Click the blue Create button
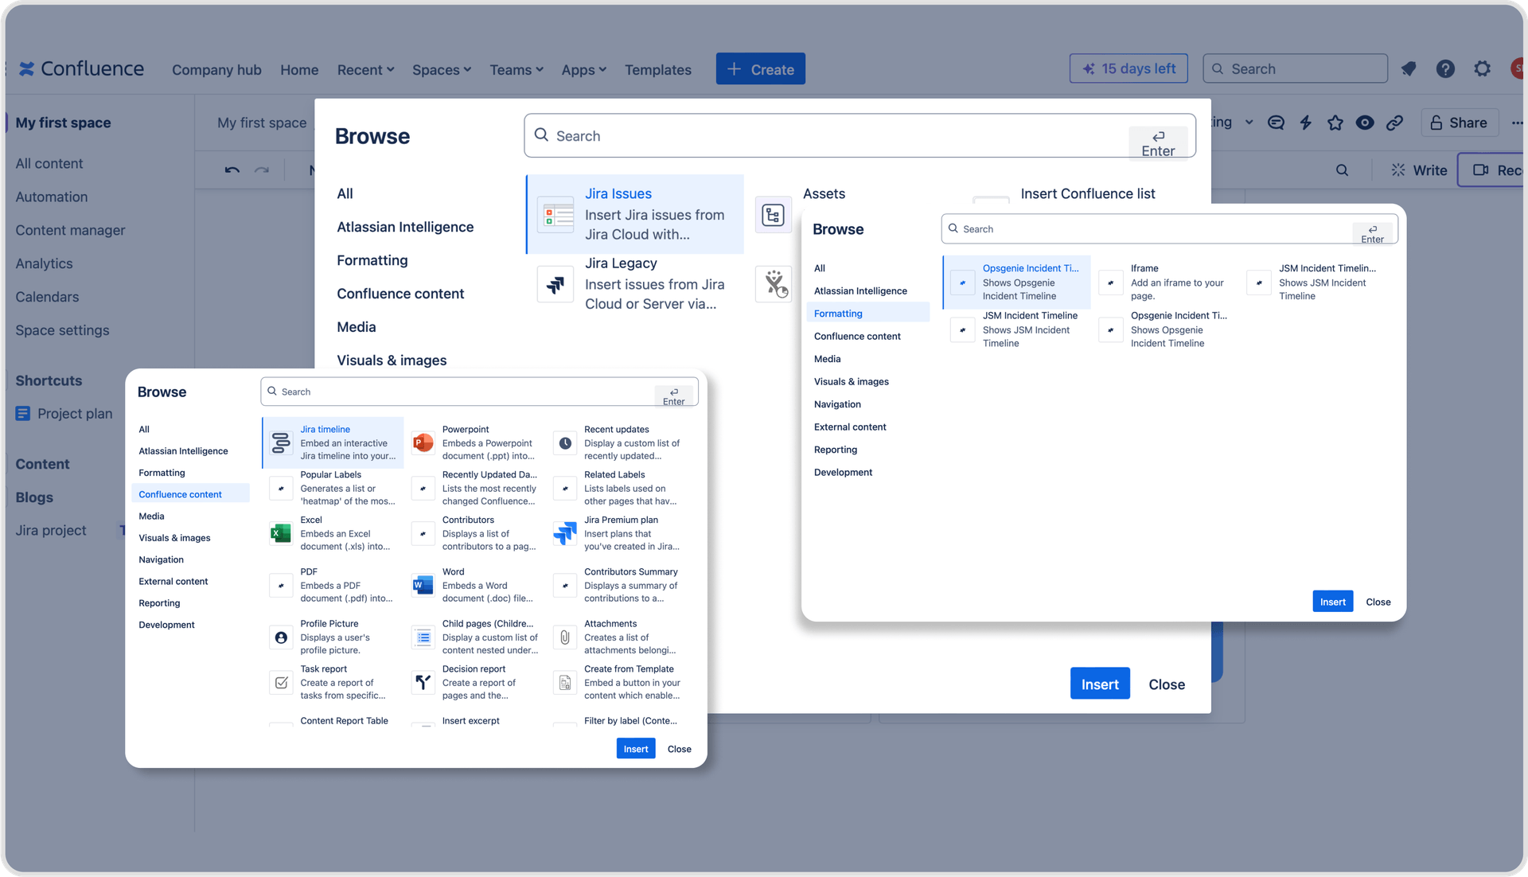 760,69
